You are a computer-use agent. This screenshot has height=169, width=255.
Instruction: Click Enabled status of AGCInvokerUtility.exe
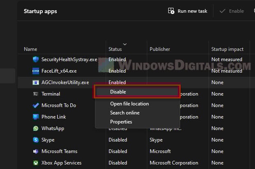tap(117, 82)
